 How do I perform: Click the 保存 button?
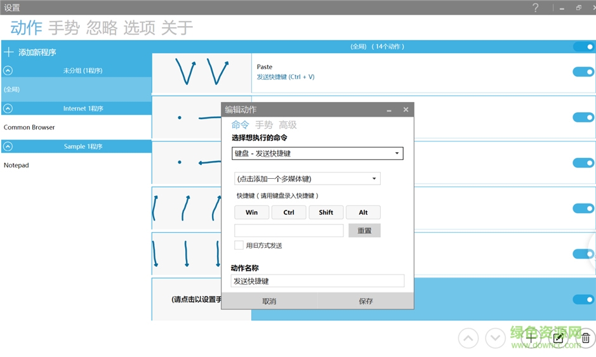coord(366,301)
